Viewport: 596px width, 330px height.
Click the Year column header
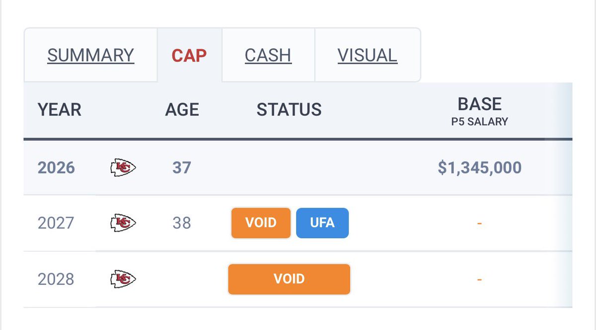pyautogui.click(x=59, y=110)
